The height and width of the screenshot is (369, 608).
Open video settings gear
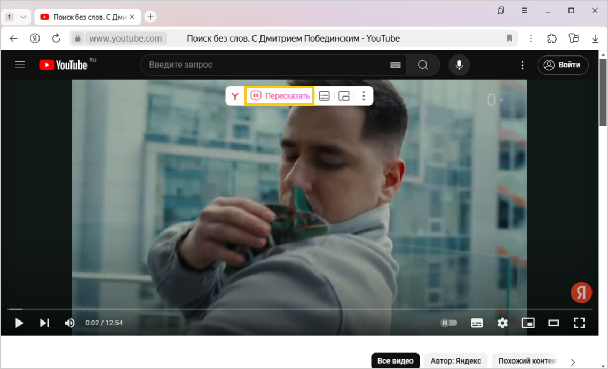pos(502,323)
